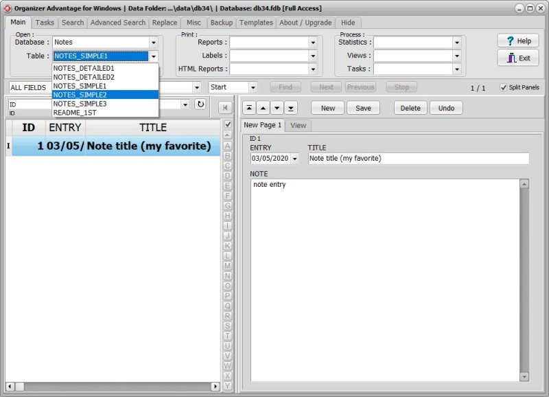Toggle the checkmark box atop the letter strip
This screenshot has height=397, width=549.
(228, 124)
